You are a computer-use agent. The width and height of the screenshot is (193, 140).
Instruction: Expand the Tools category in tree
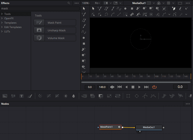click(x=2, y=14)
